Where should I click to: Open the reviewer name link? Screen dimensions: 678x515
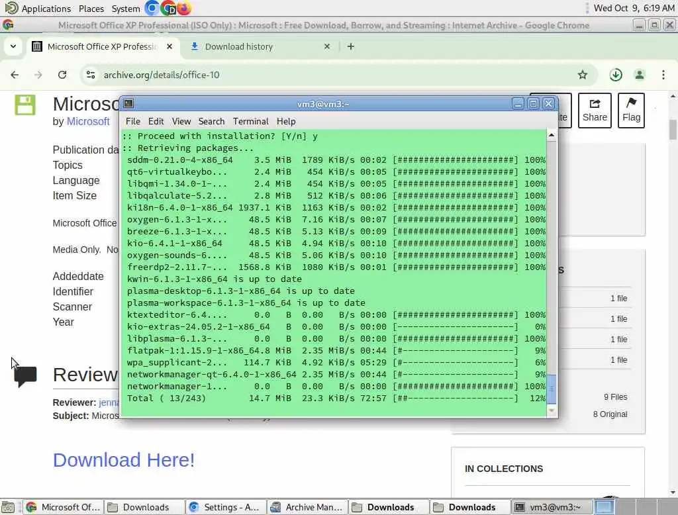(109, 402)
